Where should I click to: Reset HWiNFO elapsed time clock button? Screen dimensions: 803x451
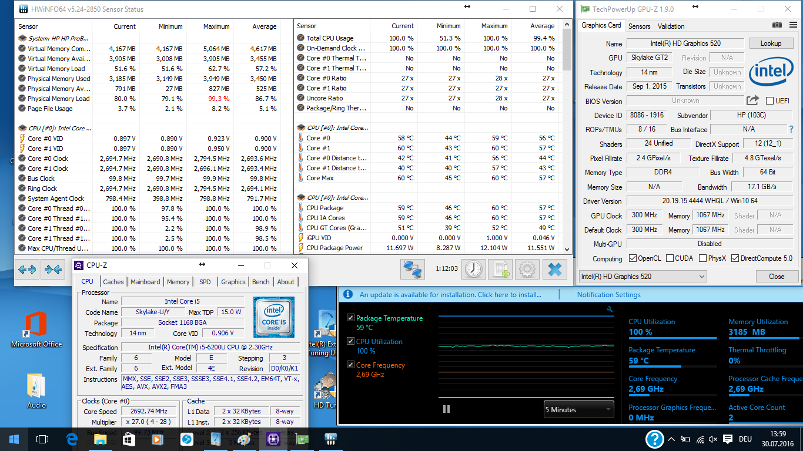[473, 270]
